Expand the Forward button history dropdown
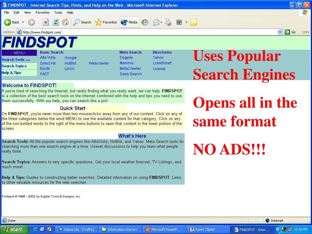Viewport: 312px width, 234px height. click(38, 22)
